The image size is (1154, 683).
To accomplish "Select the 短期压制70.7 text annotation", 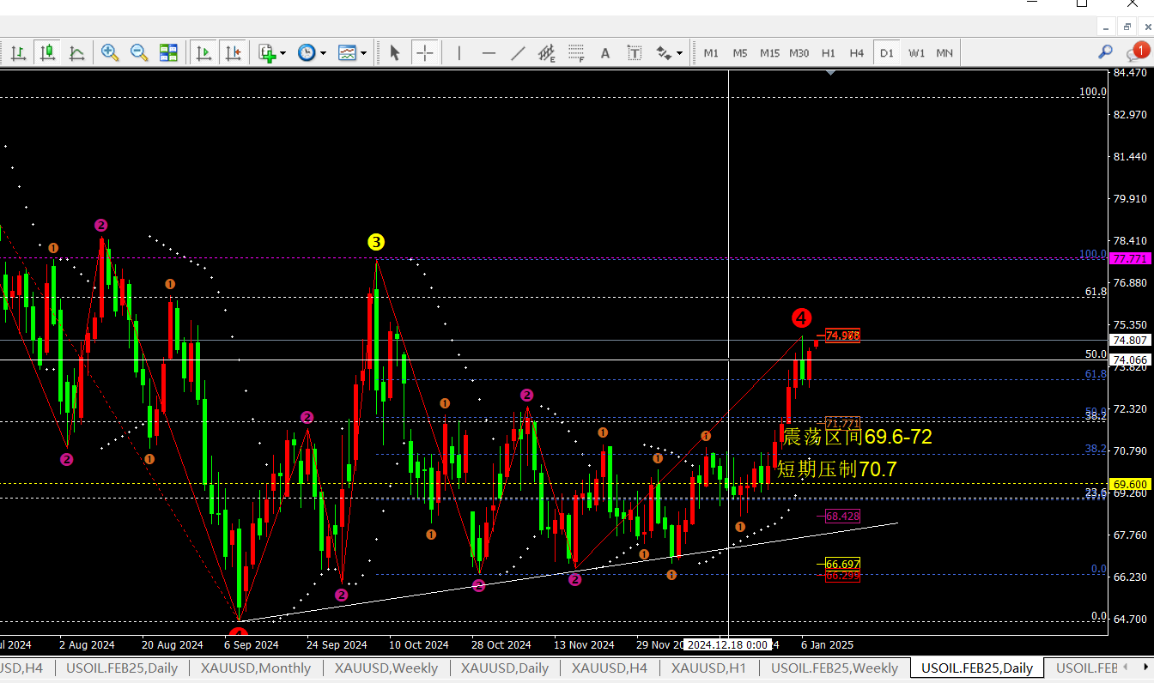I will [836, 468].
